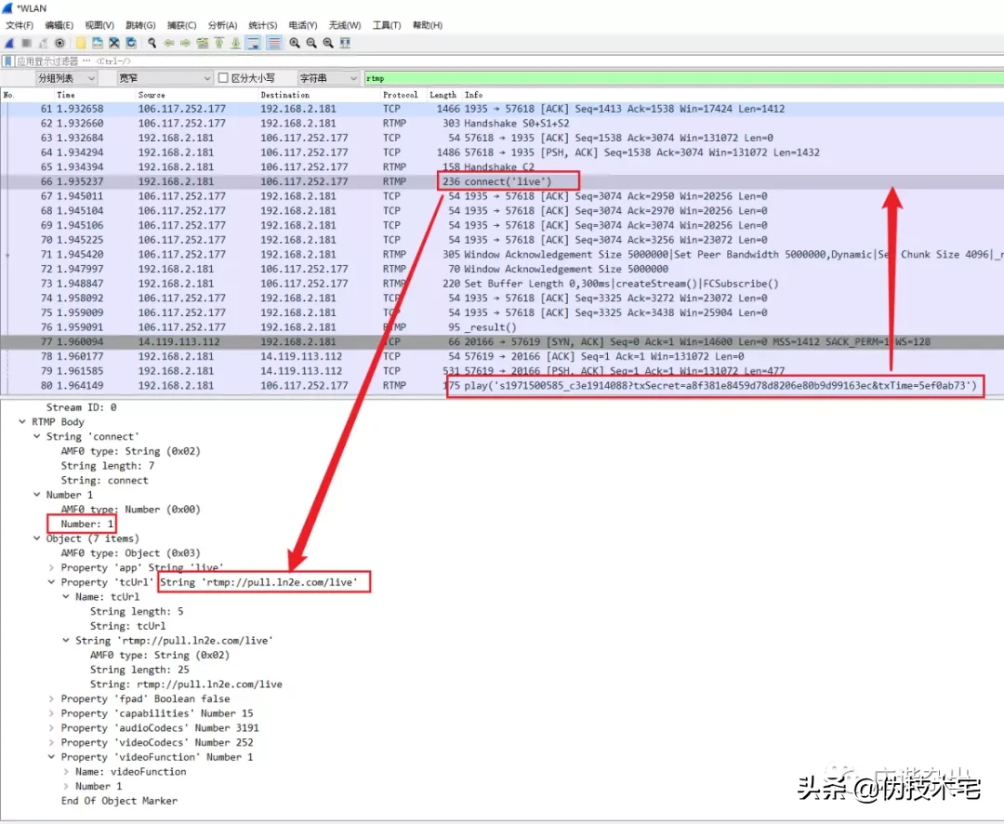Click the find packet magnifier icon
1004x824 pixels.
pos(152,43)
